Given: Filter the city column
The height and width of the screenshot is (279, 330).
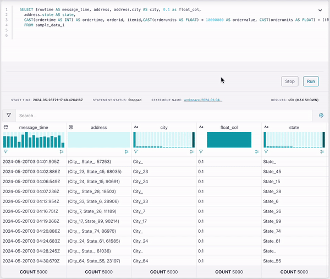Looking at the screenshot, I should click(x=136, y=151).
